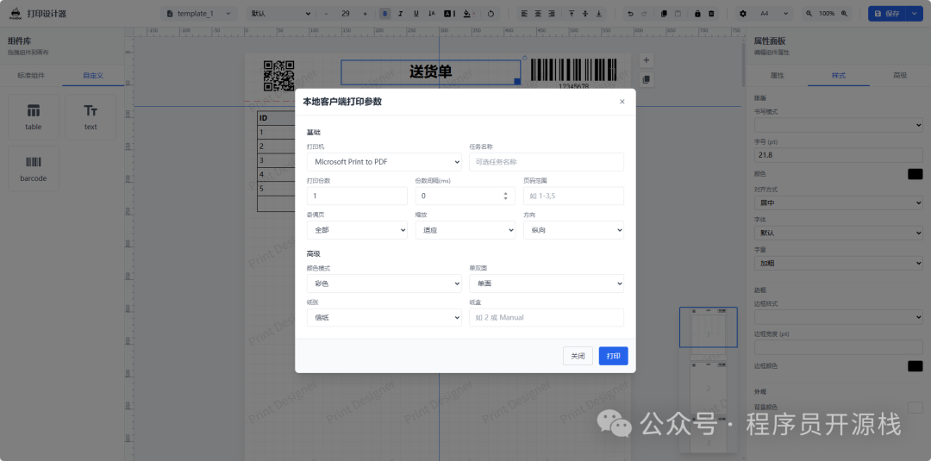Click the lock icon in the toolbar

pos(697,13)
